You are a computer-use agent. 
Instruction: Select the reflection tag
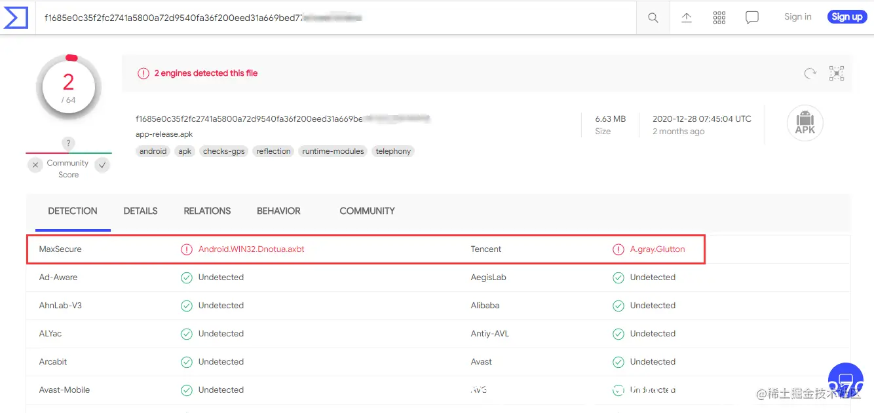pos(273,151)
